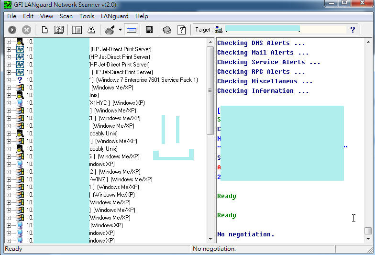Click unknown-OS question mark icon on Windows 7 row
375x255 pixels.
[20, 80]
